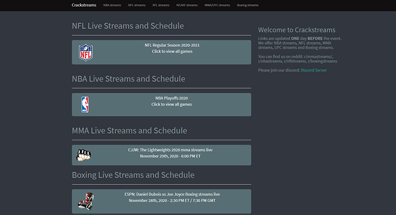
Task: Open NCAAF streams from the top navigation
Action: pos(187,5)
